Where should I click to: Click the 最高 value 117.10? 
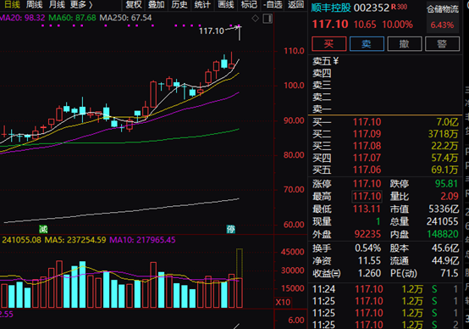[x=367, y=197]
